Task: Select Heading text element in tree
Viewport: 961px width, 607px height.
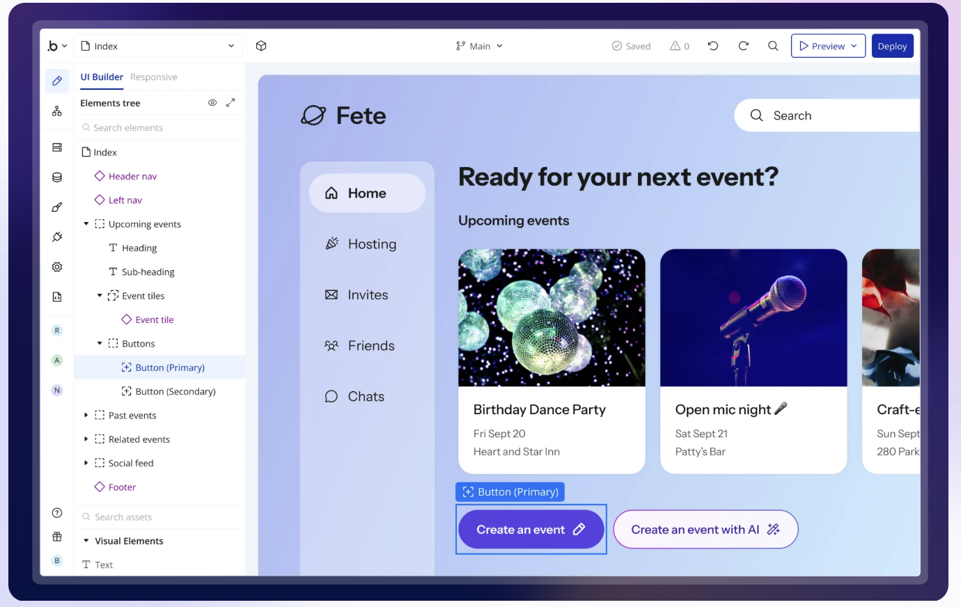Action: (133, 248)
